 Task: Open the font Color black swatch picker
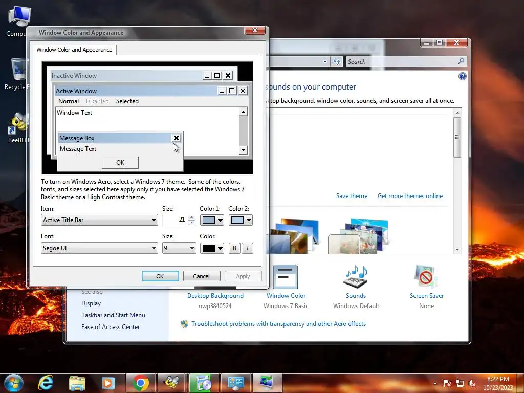click(212, 248)
